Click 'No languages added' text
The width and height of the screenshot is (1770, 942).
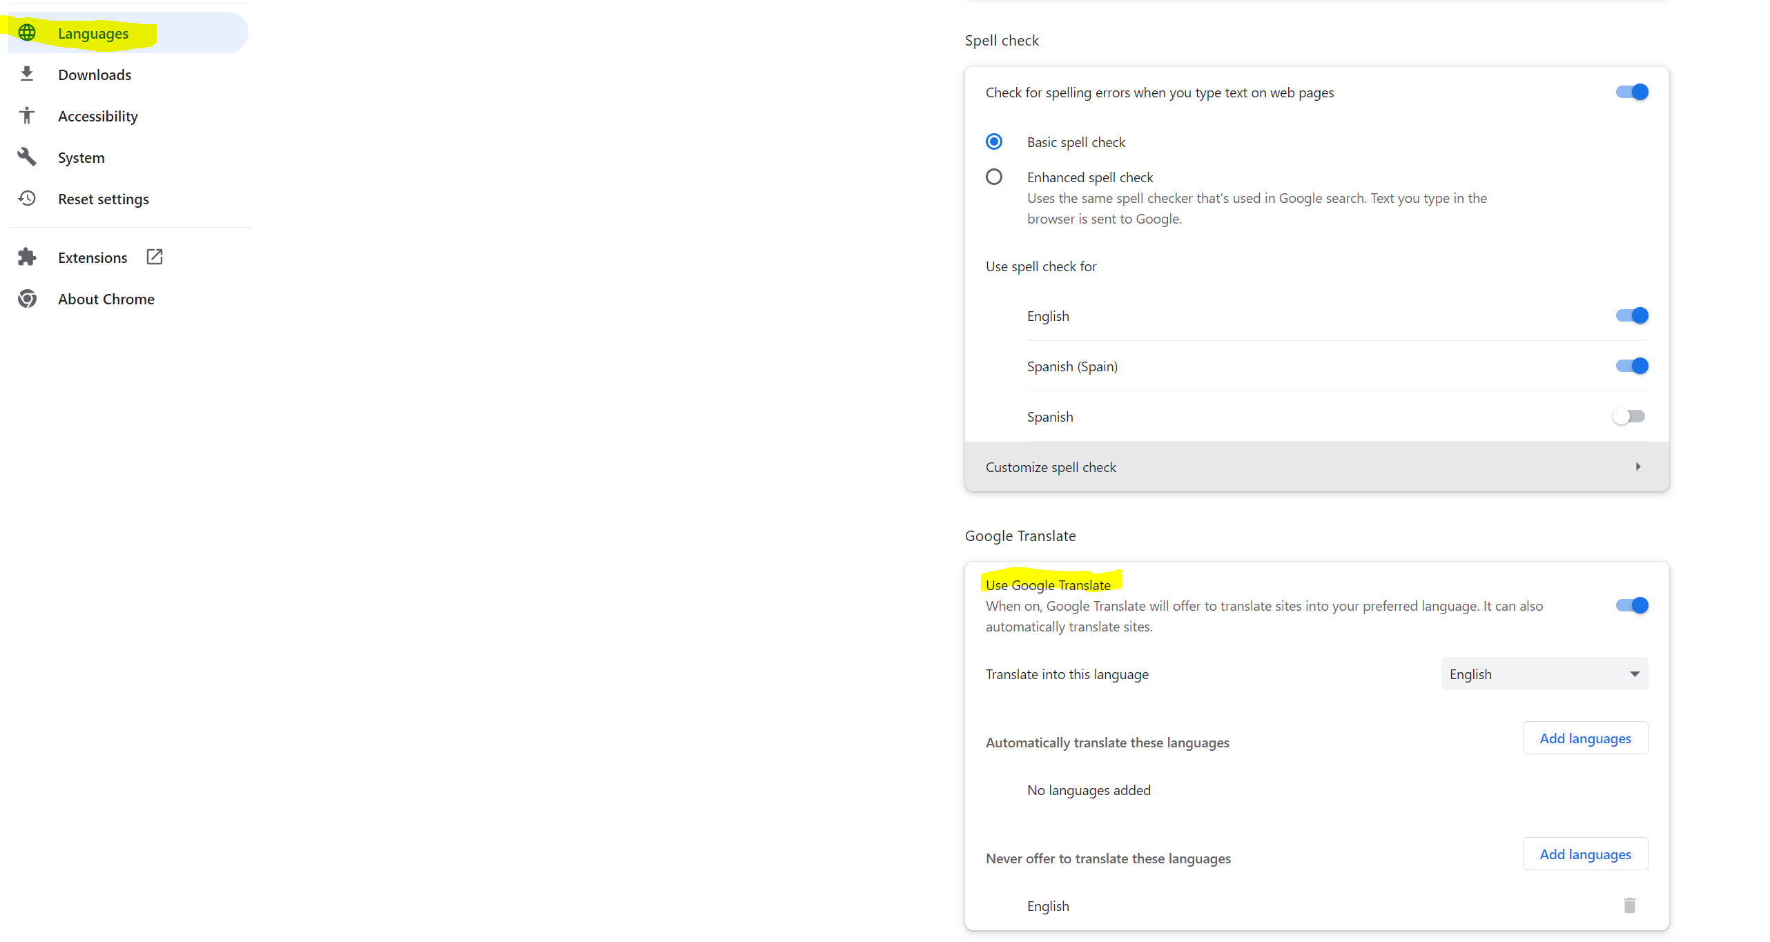pos(1089,790)
